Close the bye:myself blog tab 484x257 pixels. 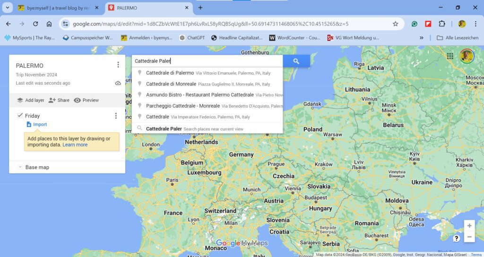click(96, 8)
